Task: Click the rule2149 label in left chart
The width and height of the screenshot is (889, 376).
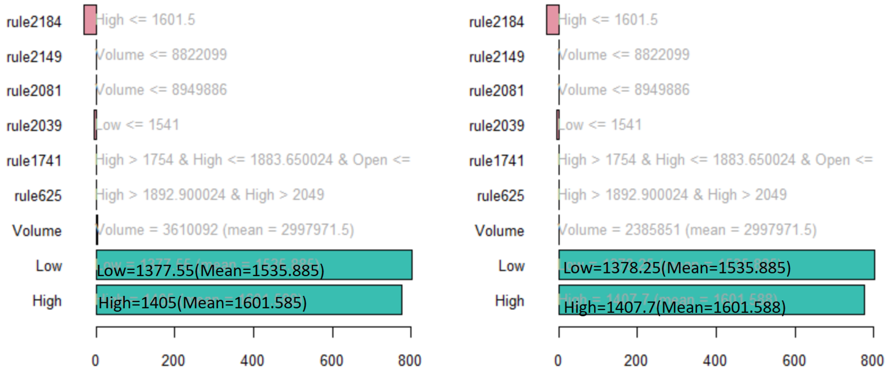Action: [34, 56]
